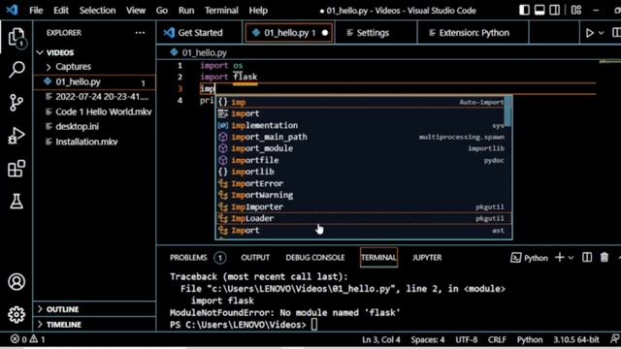Open the View menu
Screen dimensions: 621x349
[136, 11]
